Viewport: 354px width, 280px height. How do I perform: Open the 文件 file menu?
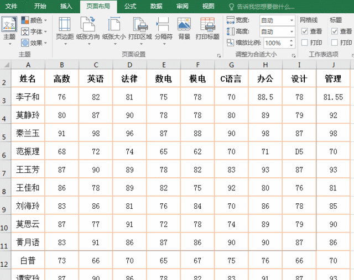pos(11,7)
